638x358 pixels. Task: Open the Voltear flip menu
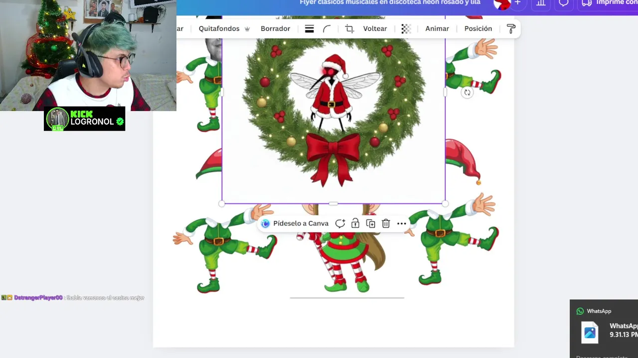375,28
